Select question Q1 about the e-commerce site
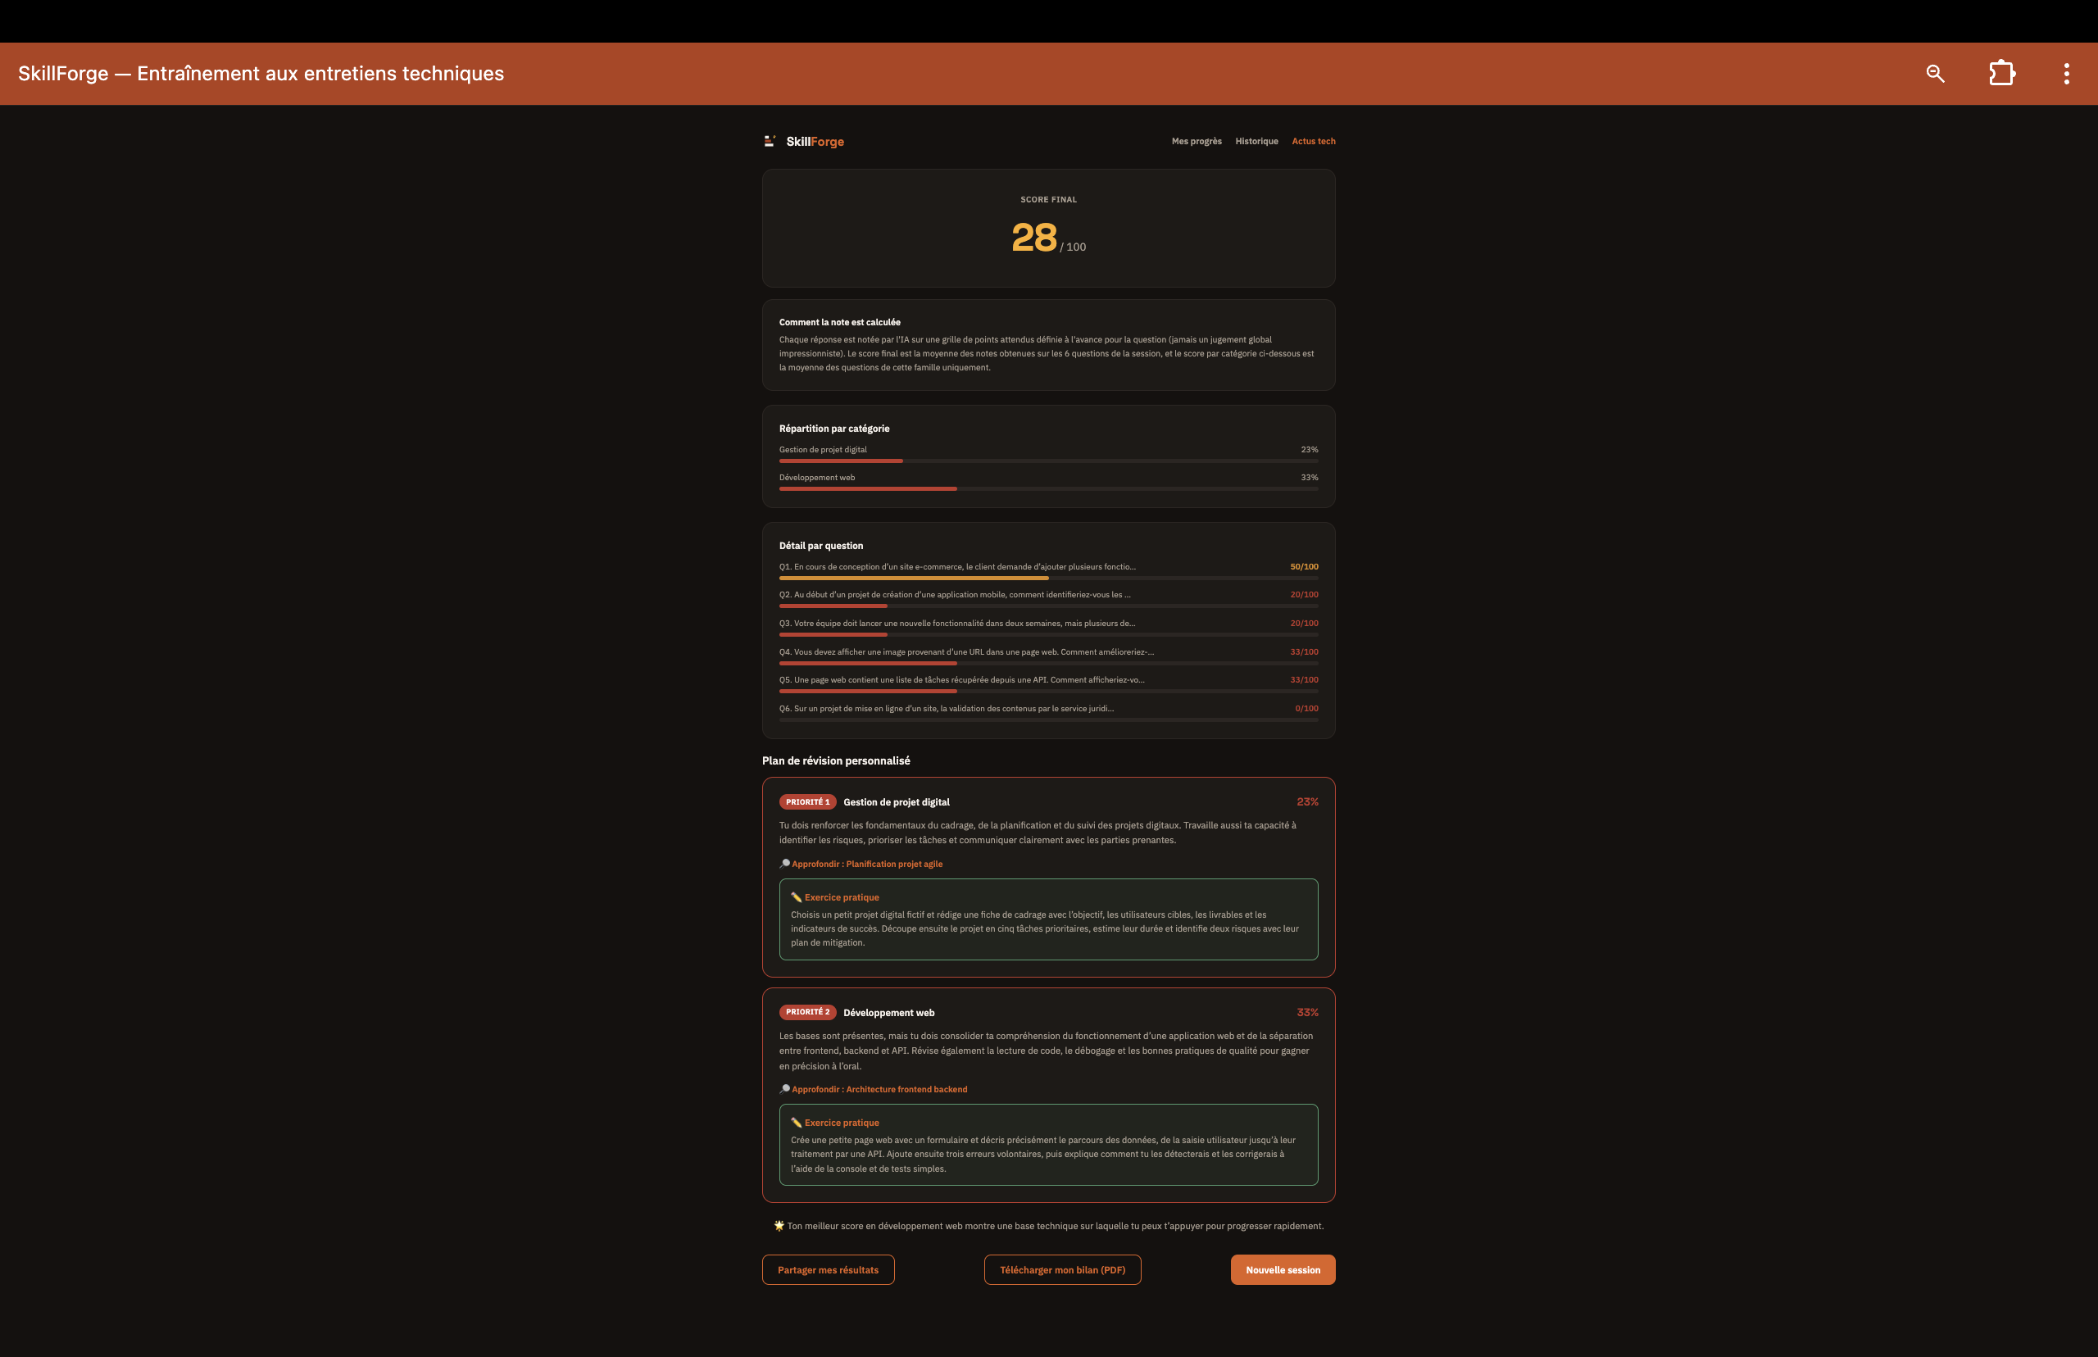 tap(957, 566)
